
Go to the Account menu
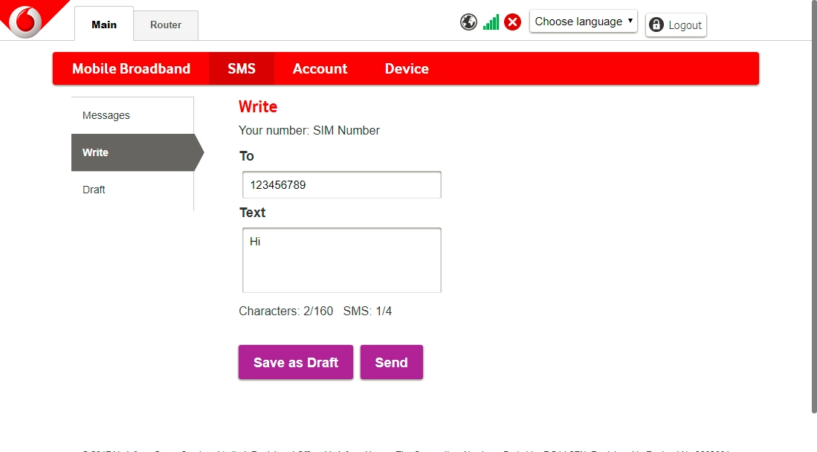[320, 68]
